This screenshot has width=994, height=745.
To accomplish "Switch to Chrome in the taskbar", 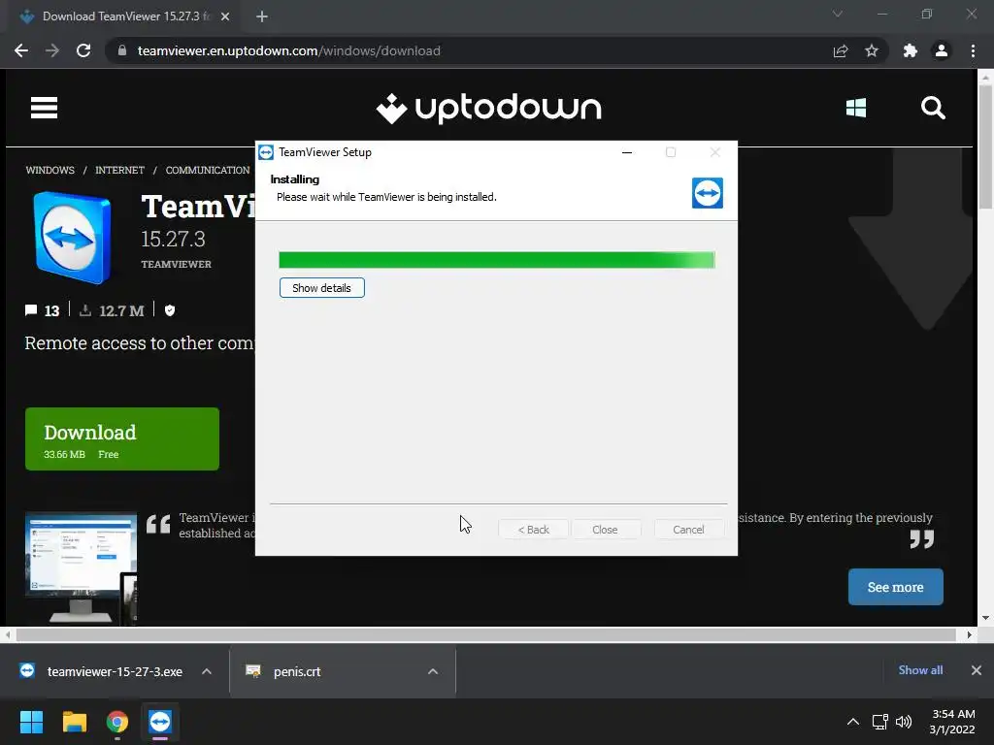I will pyautogui.click(x=117, y=722).
